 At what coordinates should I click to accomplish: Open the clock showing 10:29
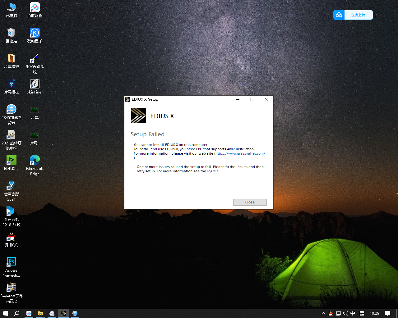pyautogui.click(x=374, y=313)
